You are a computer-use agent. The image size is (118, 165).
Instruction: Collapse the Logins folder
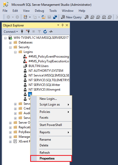coord(15,52)
